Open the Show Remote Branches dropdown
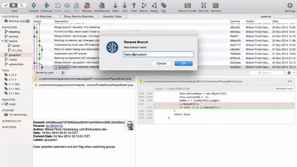Image resolution: width=297 pixels, height=167 pixels. [x=81, y=17]
